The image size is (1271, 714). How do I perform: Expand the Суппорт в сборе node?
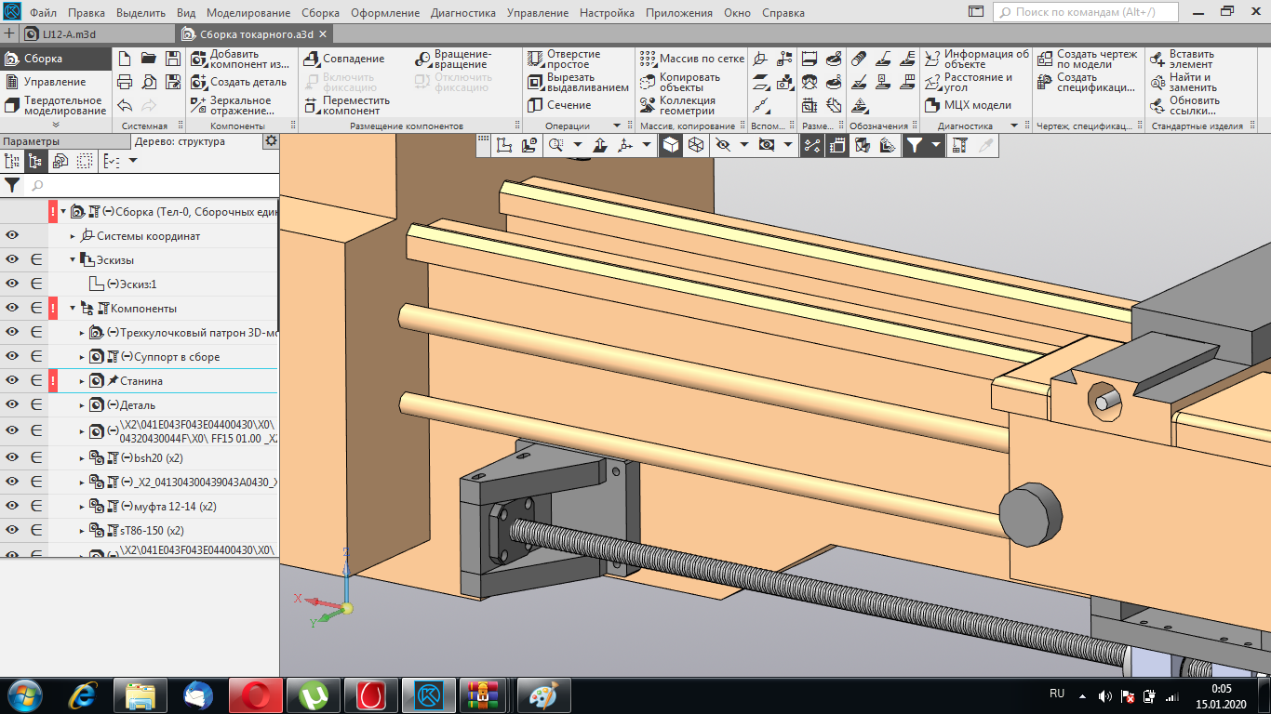[82, 357]
